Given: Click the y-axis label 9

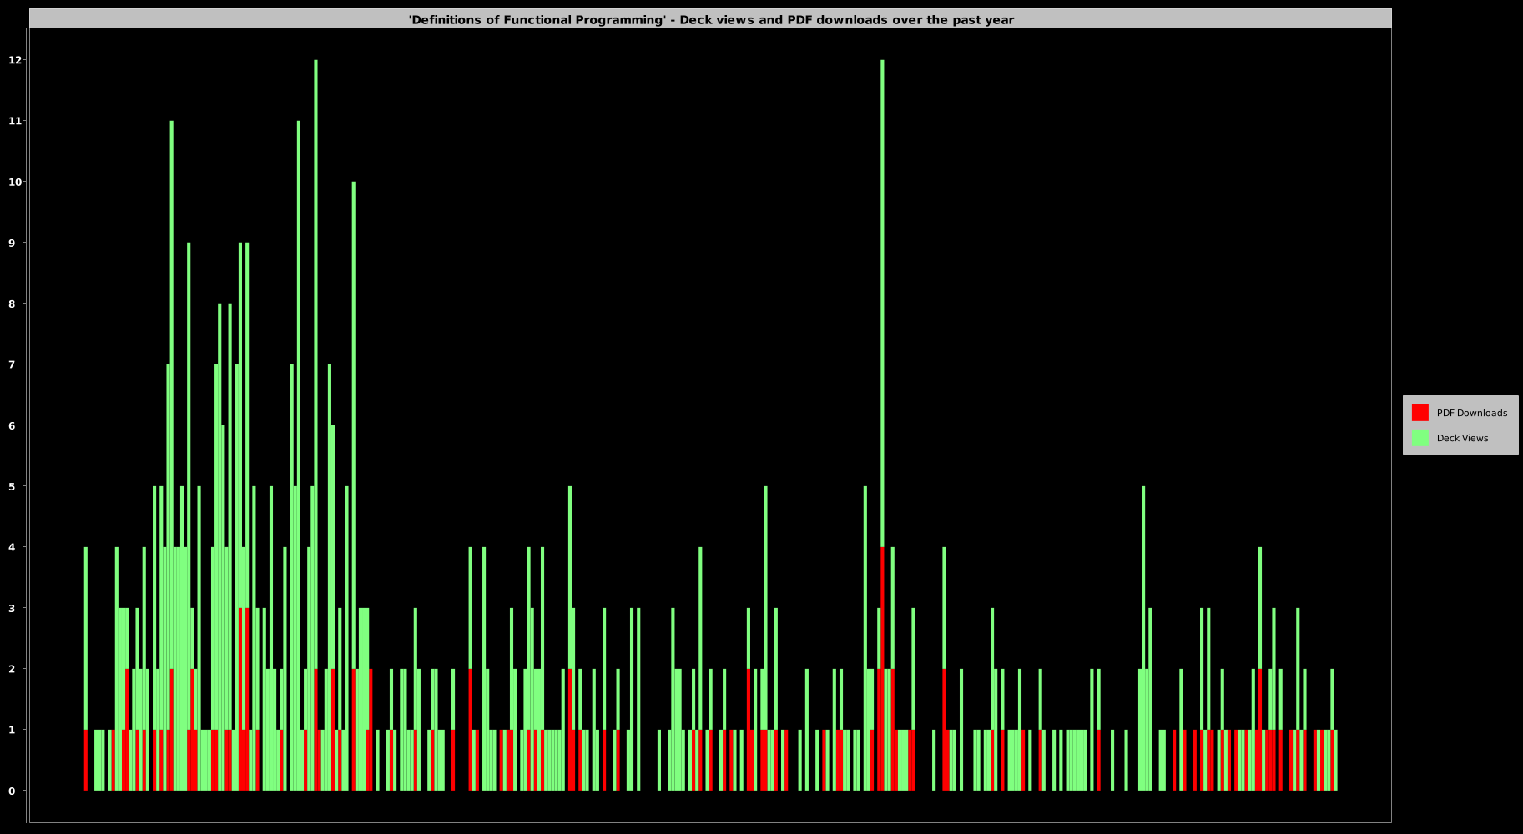Looking at the screenshot, I should [12, 243].
